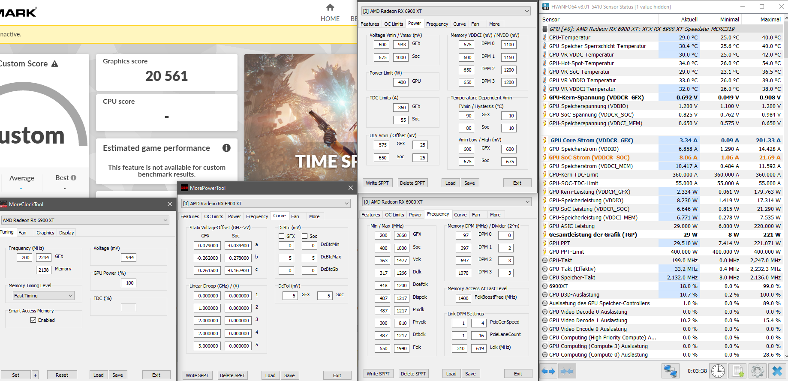Click Set button in MoreClockTool
788x381 pixels.
click(15, 375)
